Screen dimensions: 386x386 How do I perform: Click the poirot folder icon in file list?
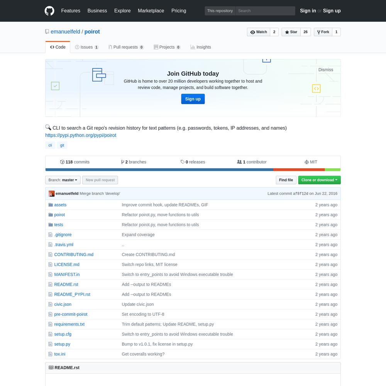click(51, 215)
